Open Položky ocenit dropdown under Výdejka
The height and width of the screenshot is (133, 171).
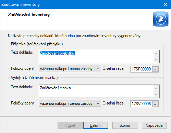(70, 103)
